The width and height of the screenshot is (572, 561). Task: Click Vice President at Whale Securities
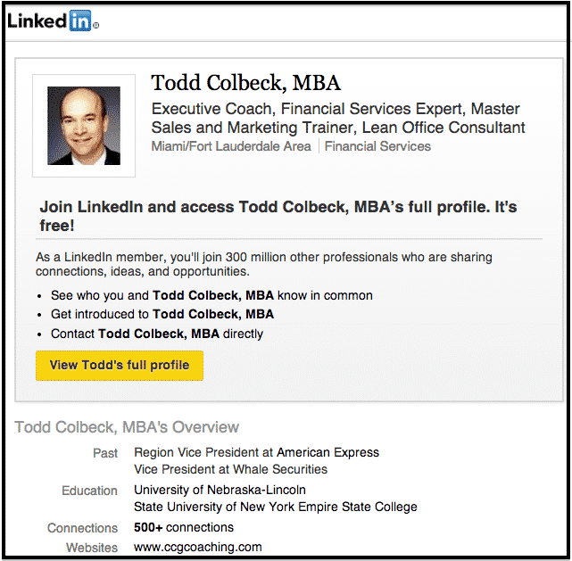point(230,469)
